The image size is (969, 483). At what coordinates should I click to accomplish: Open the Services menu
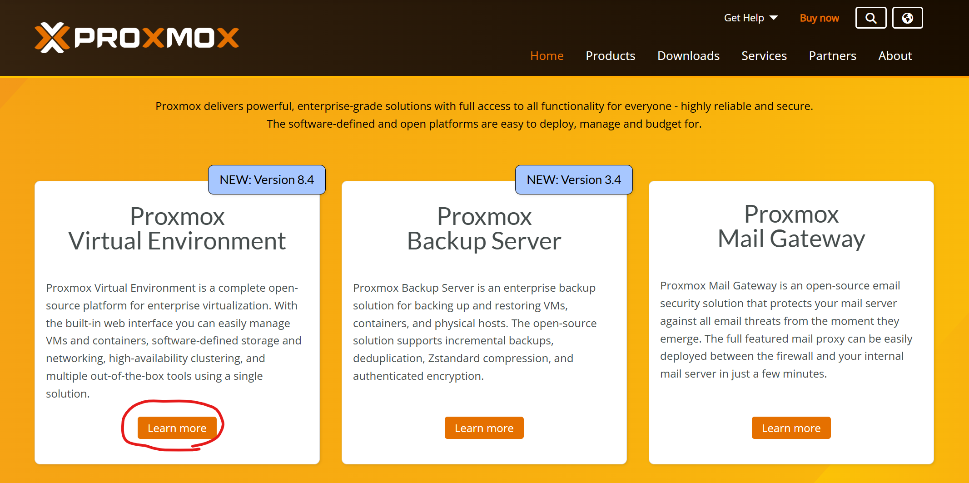point(764,55)
